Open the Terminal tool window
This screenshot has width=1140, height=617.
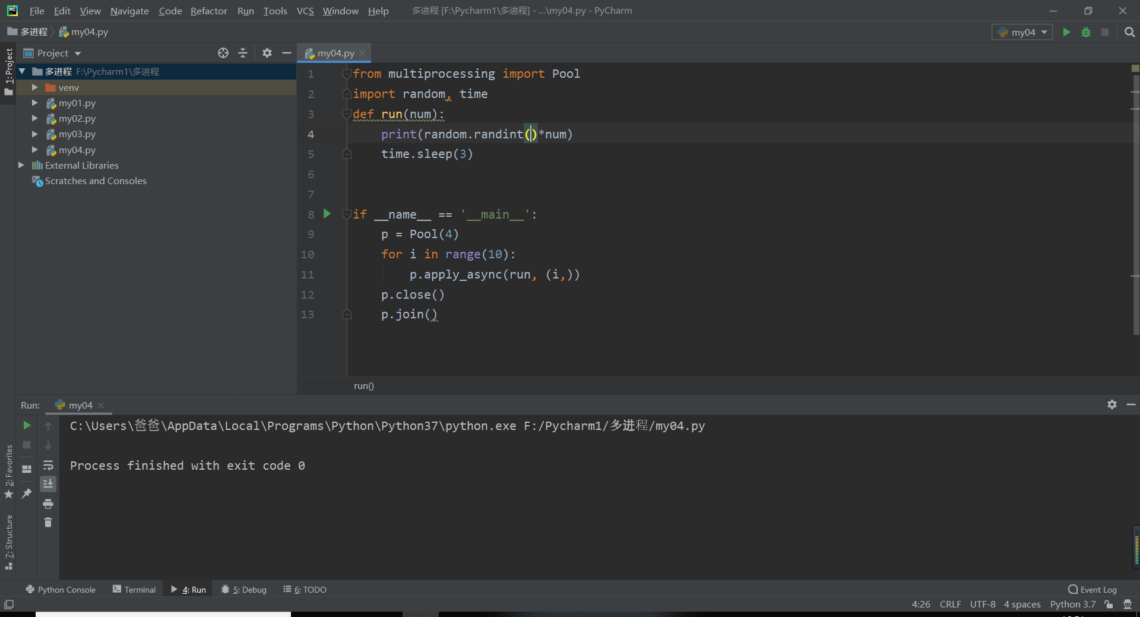click(x=134, y=590)
